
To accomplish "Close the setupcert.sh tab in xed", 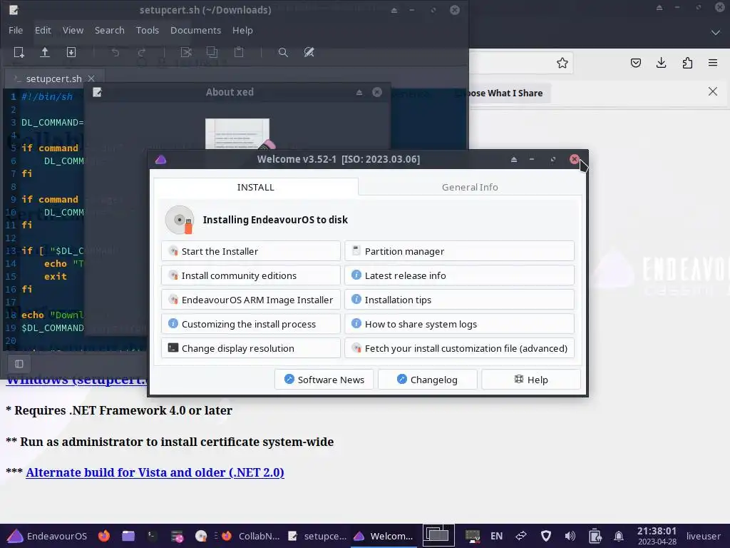I will [x=91, y=78].
